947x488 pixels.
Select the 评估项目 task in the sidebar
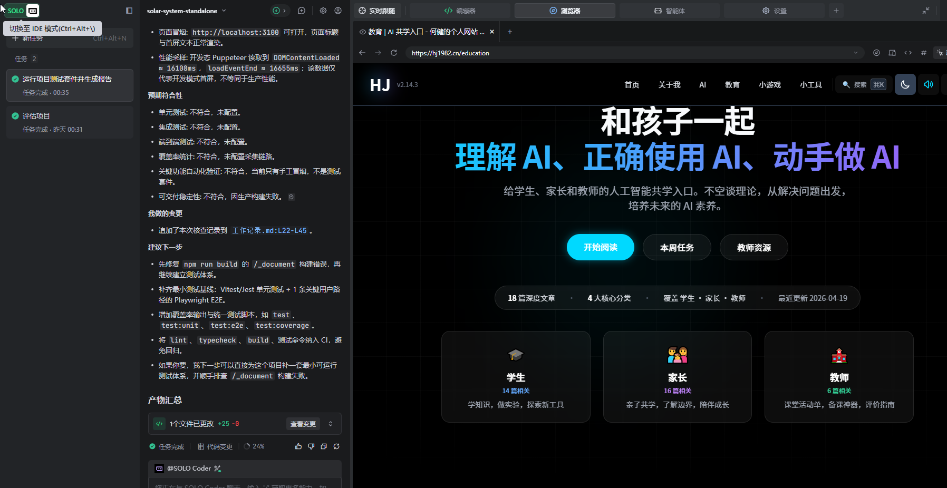[x=70, y=122]
